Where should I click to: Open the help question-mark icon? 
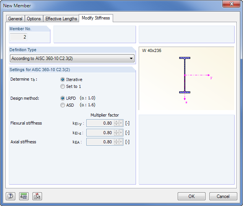click(x=11, y=196)
